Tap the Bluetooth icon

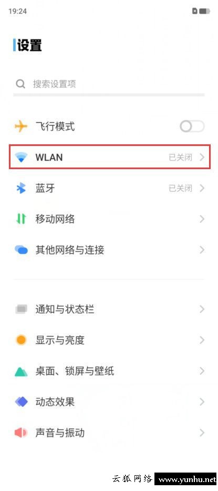tap(21, 188)
